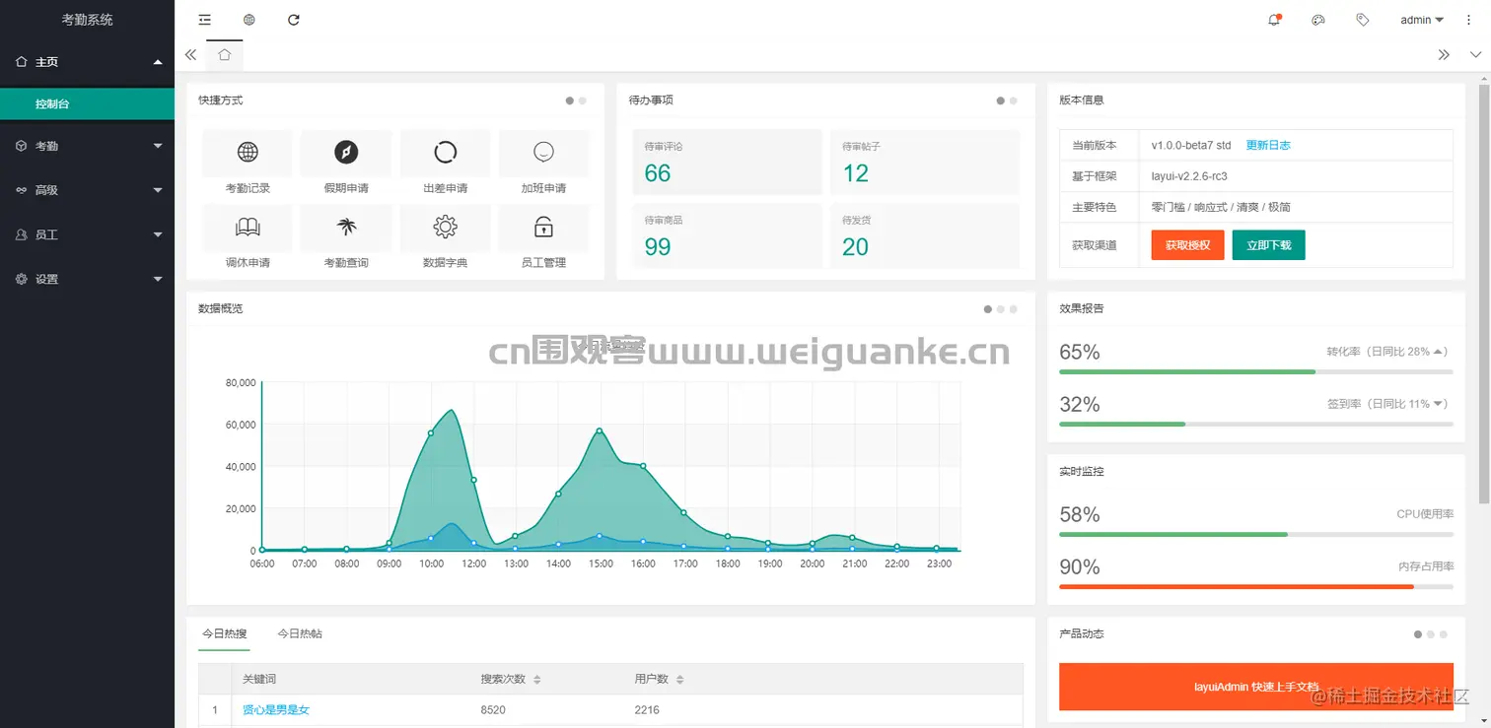This screenshot has width=1491, height=728.
Task: Switch to the home tab
Action: 224,55
